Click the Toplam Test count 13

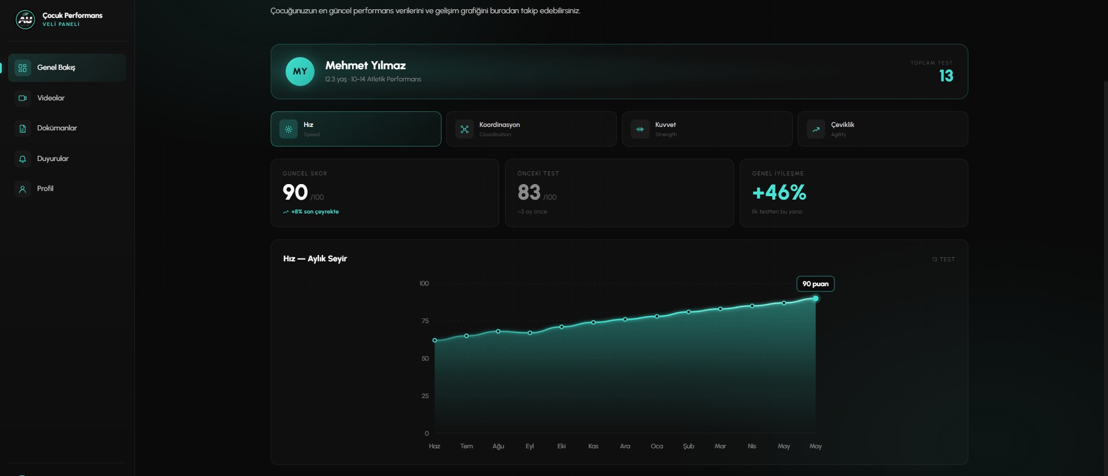(946, 76)
